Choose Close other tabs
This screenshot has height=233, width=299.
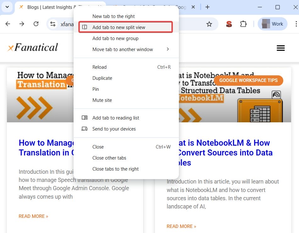tap(109, 158)
